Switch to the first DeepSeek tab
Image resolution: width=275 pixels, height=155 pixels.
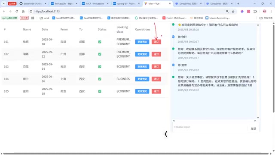coord(188,3)
